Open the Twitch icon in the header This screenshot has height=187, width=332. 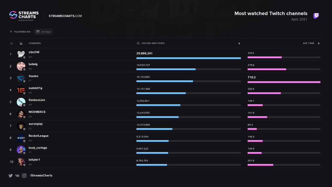pos(316,16)
